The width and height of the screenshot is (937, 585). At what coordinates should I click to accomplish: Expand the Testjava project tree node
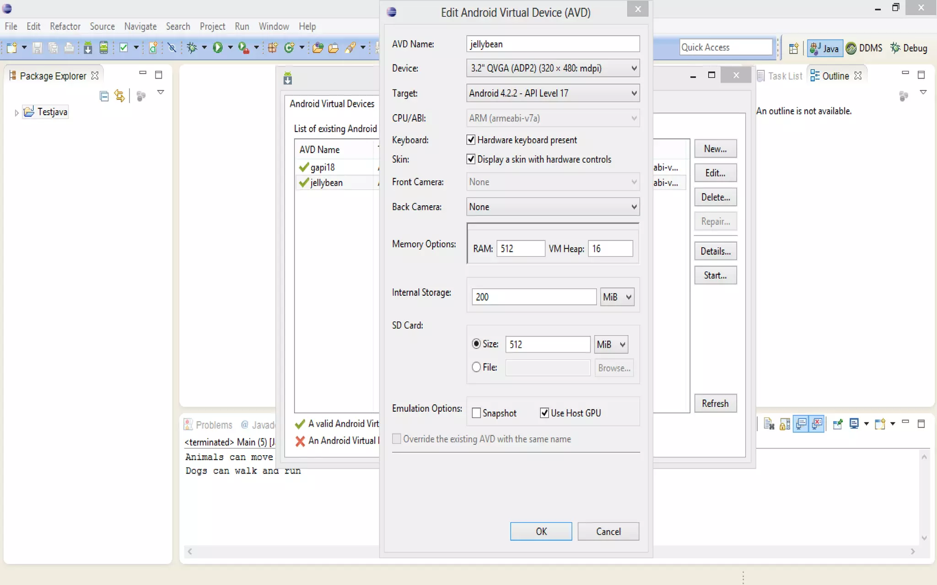(x=16, y=112)
